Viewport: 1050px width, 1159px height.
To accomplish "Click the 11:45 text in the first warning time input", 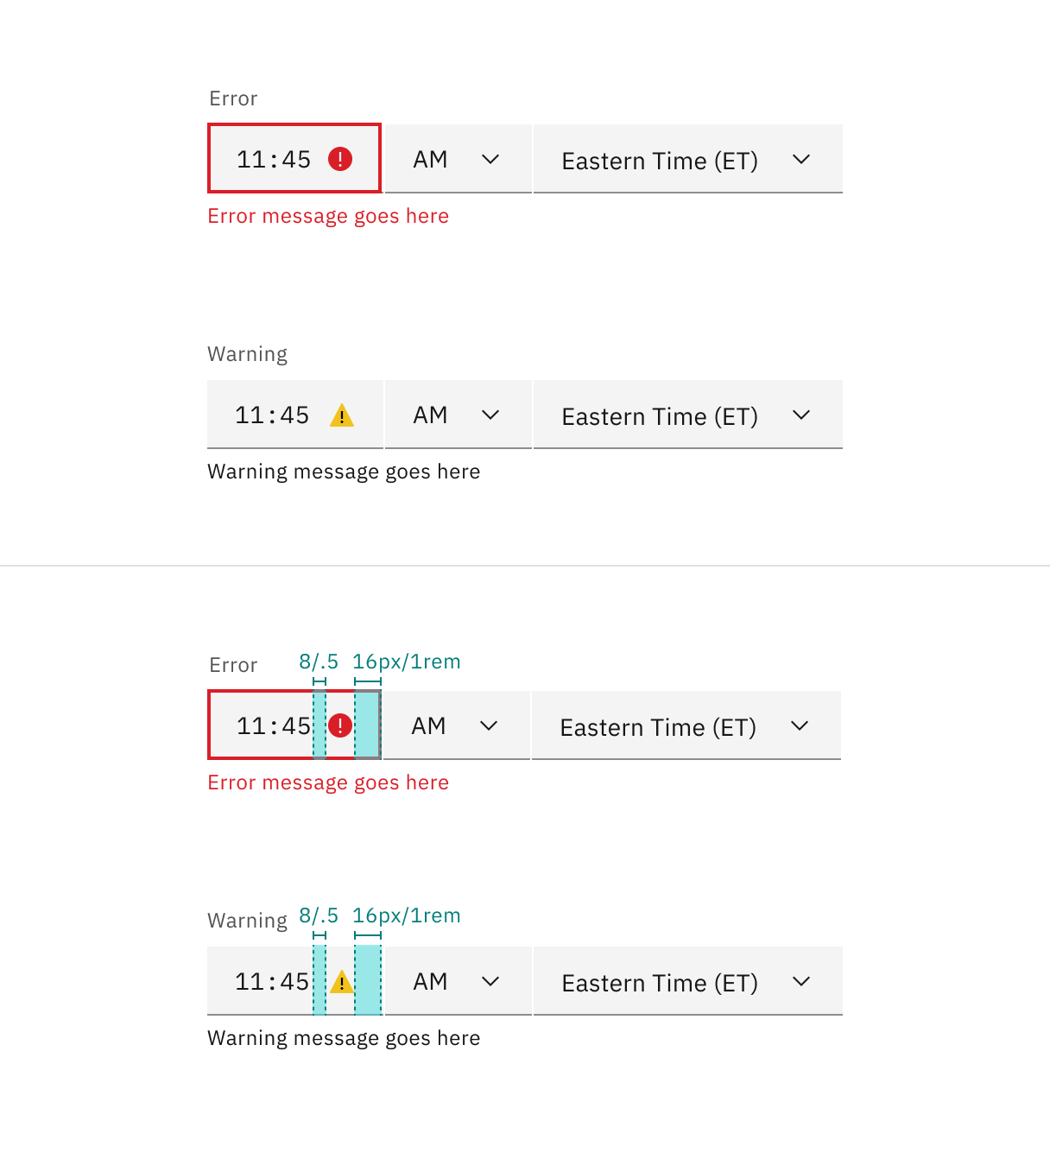I will (x=272, y=415).
